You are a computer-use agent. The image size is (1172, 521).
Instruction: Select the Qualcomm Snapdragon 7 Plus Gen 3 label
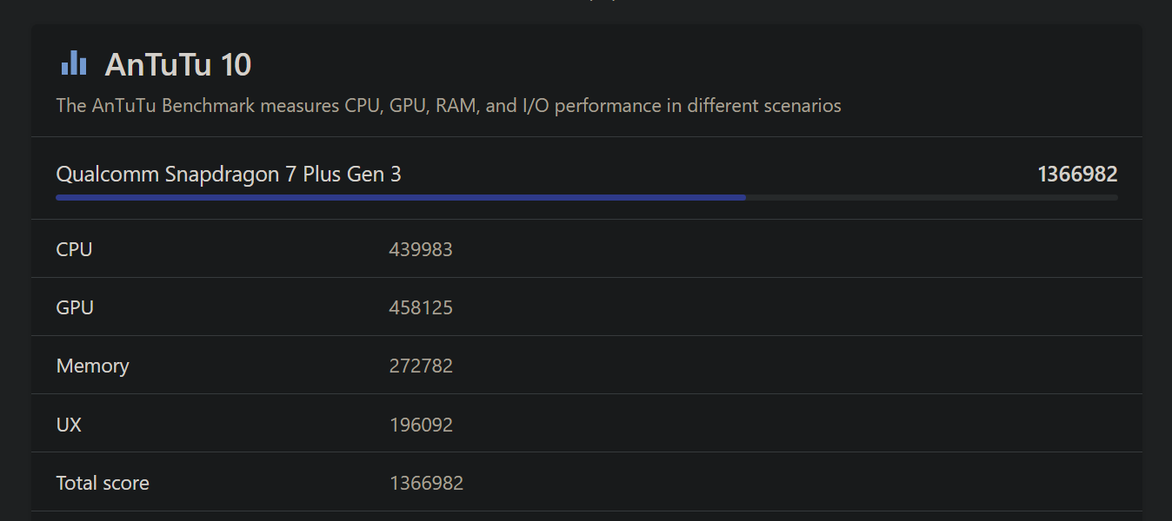coord(229,175)
